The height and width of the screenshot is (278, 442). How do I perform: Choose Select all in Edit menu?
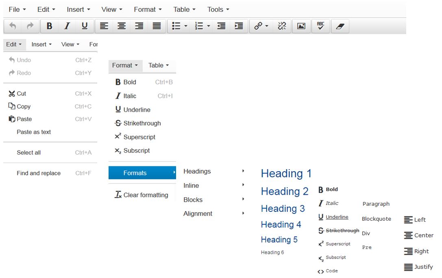click(50, 153)
